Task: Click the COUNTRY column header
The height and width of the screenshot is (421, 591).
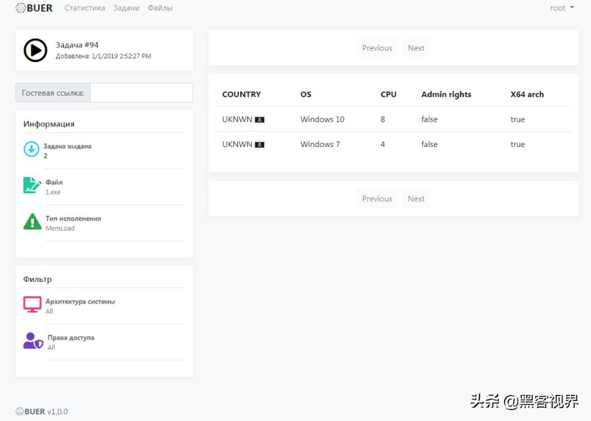Action: pos(241,94)
